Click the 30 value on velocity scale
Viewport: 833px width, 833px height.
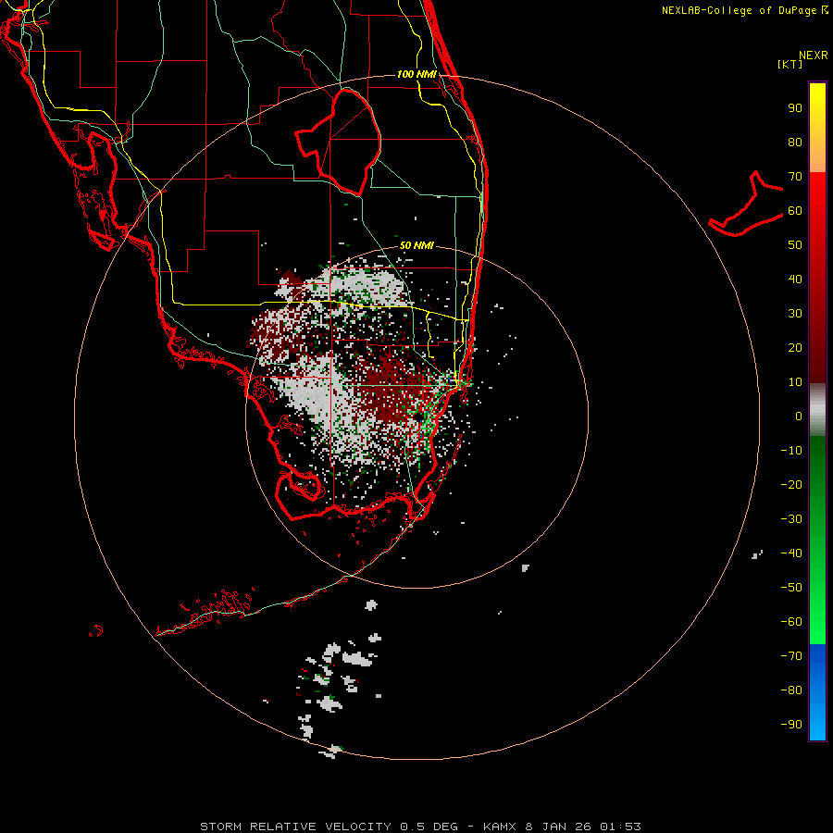tap(795, 314)
